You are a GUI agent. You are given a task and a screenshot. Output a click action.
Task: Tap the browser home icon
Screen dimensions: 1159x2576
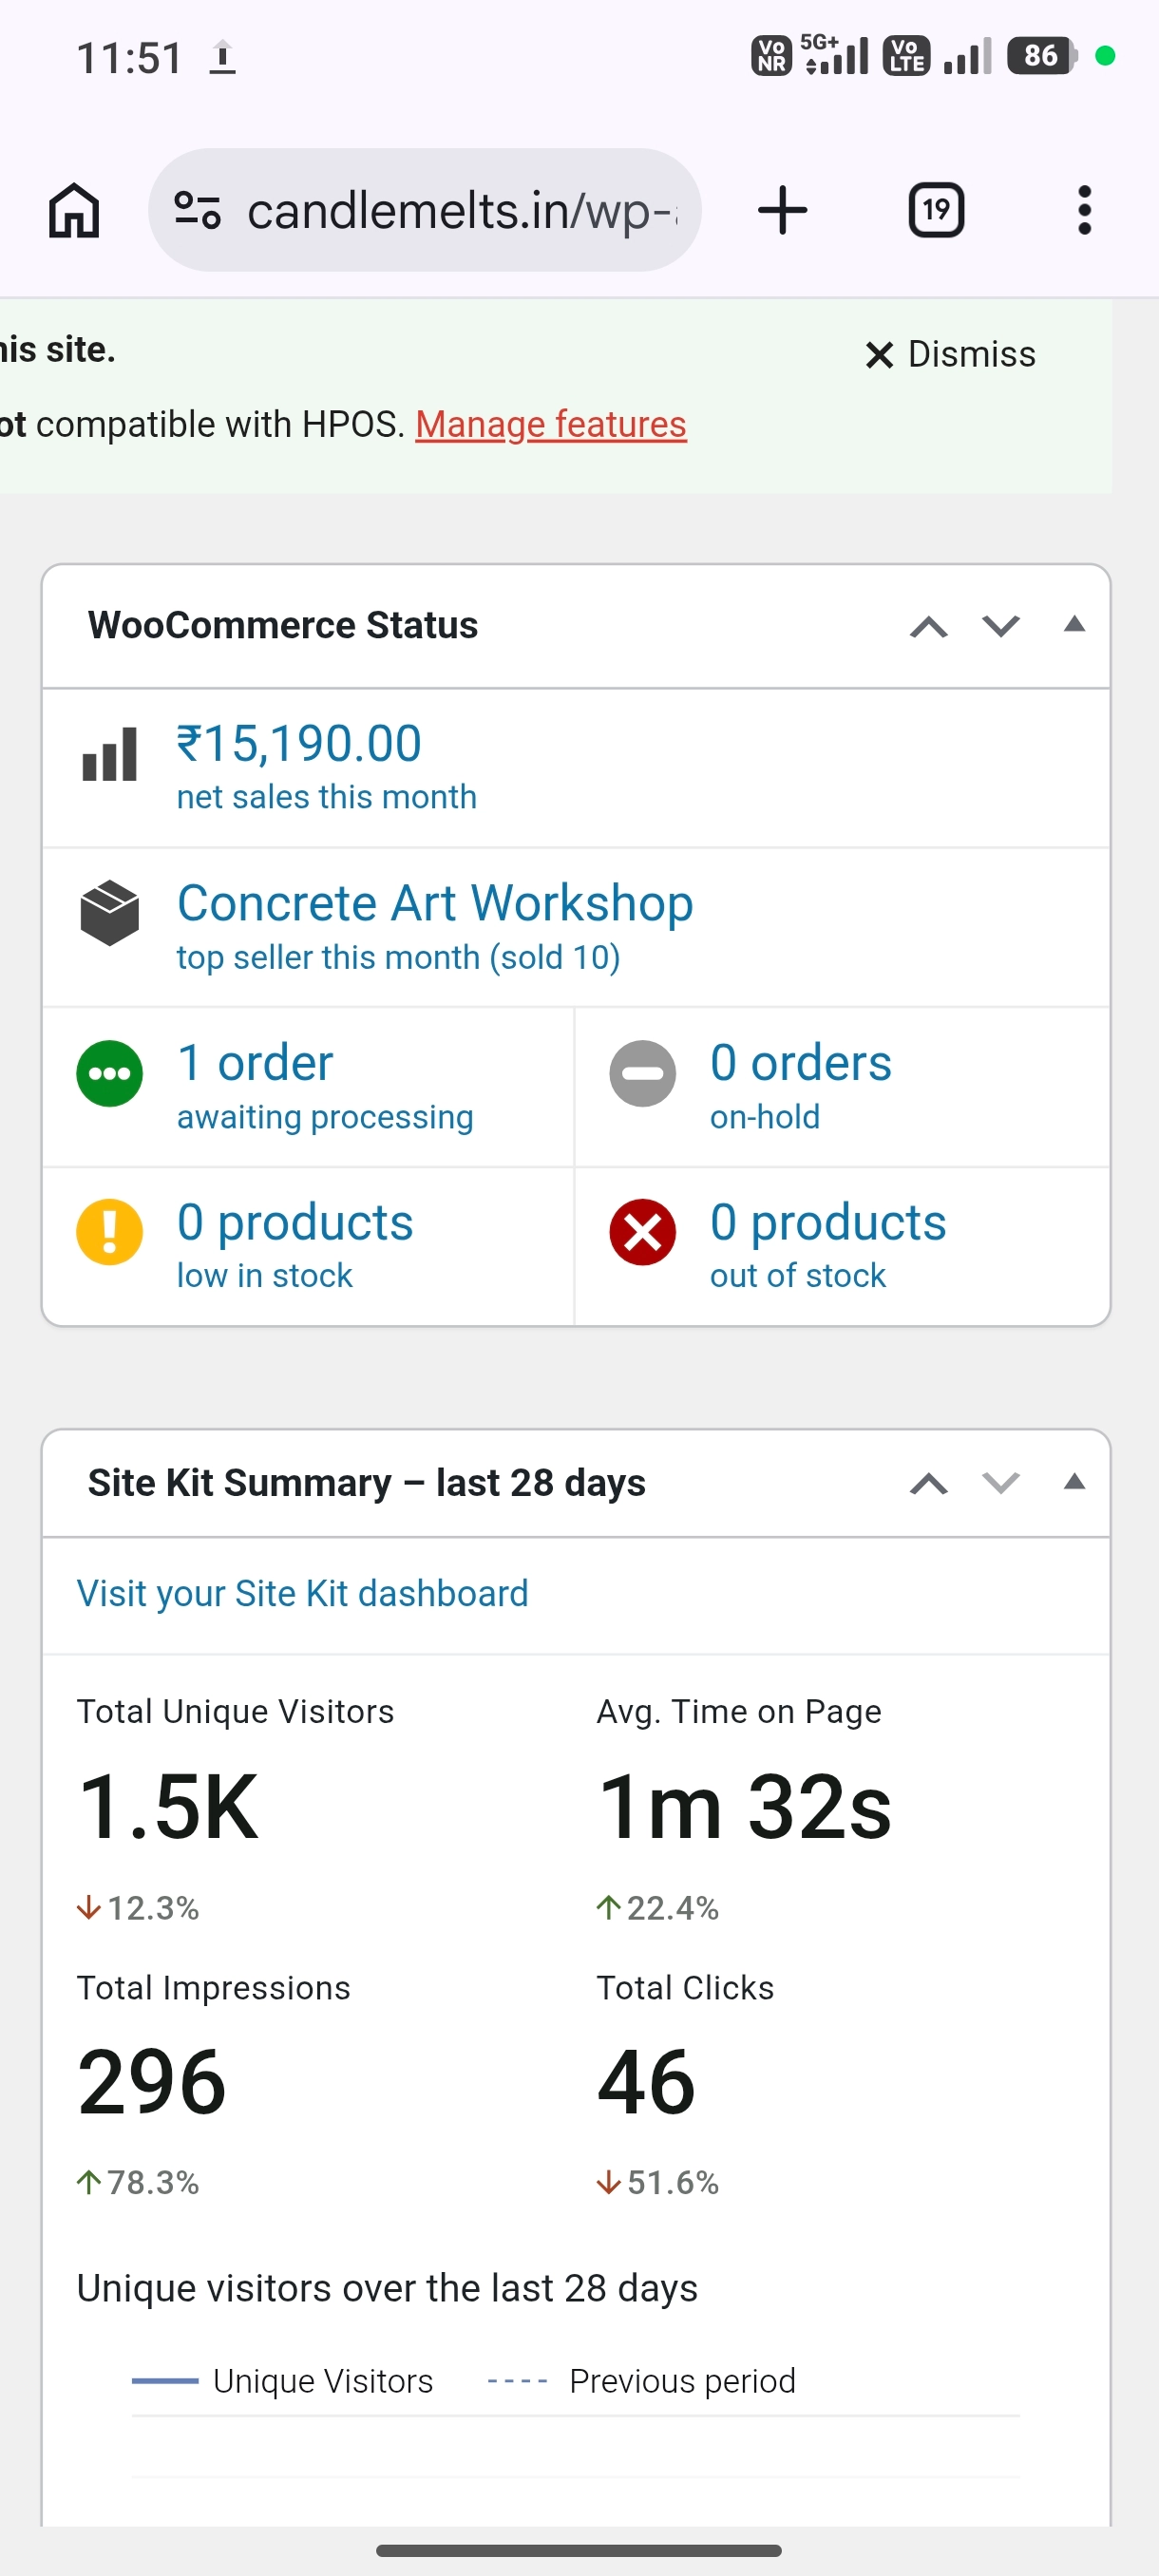[x=74, y=210]
